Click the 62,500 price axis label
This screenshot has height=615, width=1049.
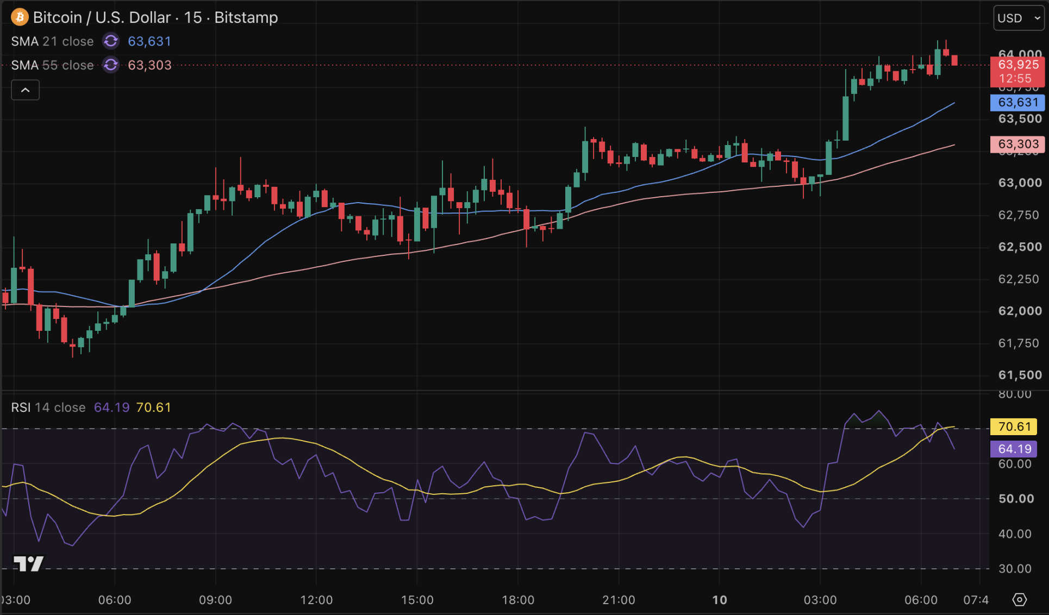1020,247
